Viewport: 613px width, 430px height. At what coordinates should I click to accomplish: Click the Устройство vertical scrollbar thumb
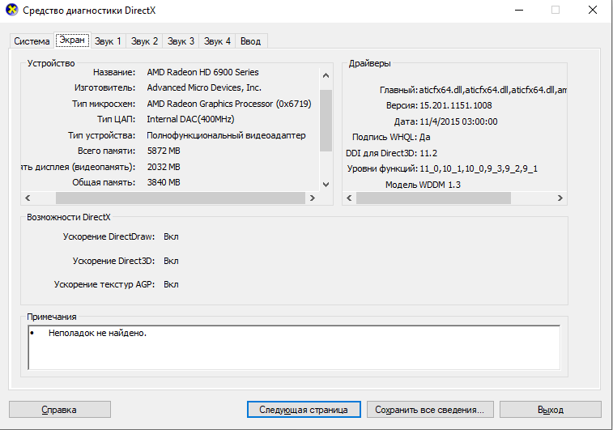point(326,121)
